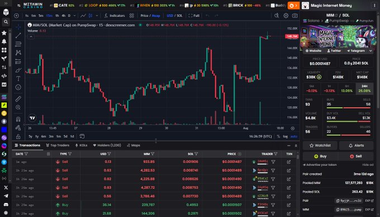
Task: Toggle USD / SOL denomination
Action: (174, 16)
